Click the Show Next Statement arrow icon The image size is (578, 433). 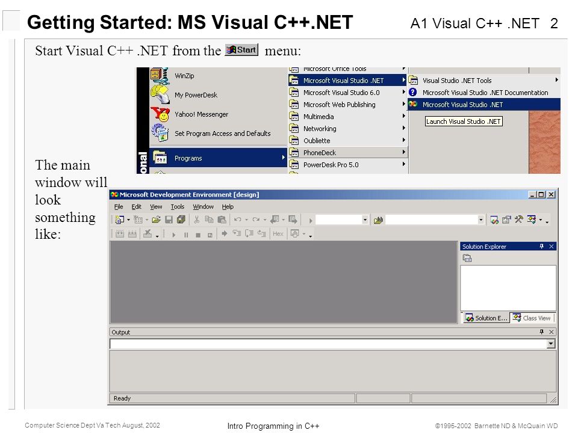click(x=224, y=233)
